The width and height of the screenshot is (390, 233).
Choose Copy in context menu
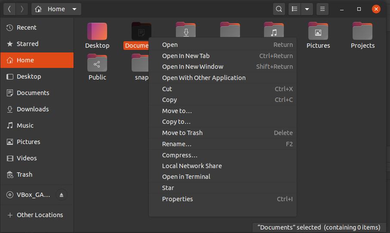tap(223, 100)
